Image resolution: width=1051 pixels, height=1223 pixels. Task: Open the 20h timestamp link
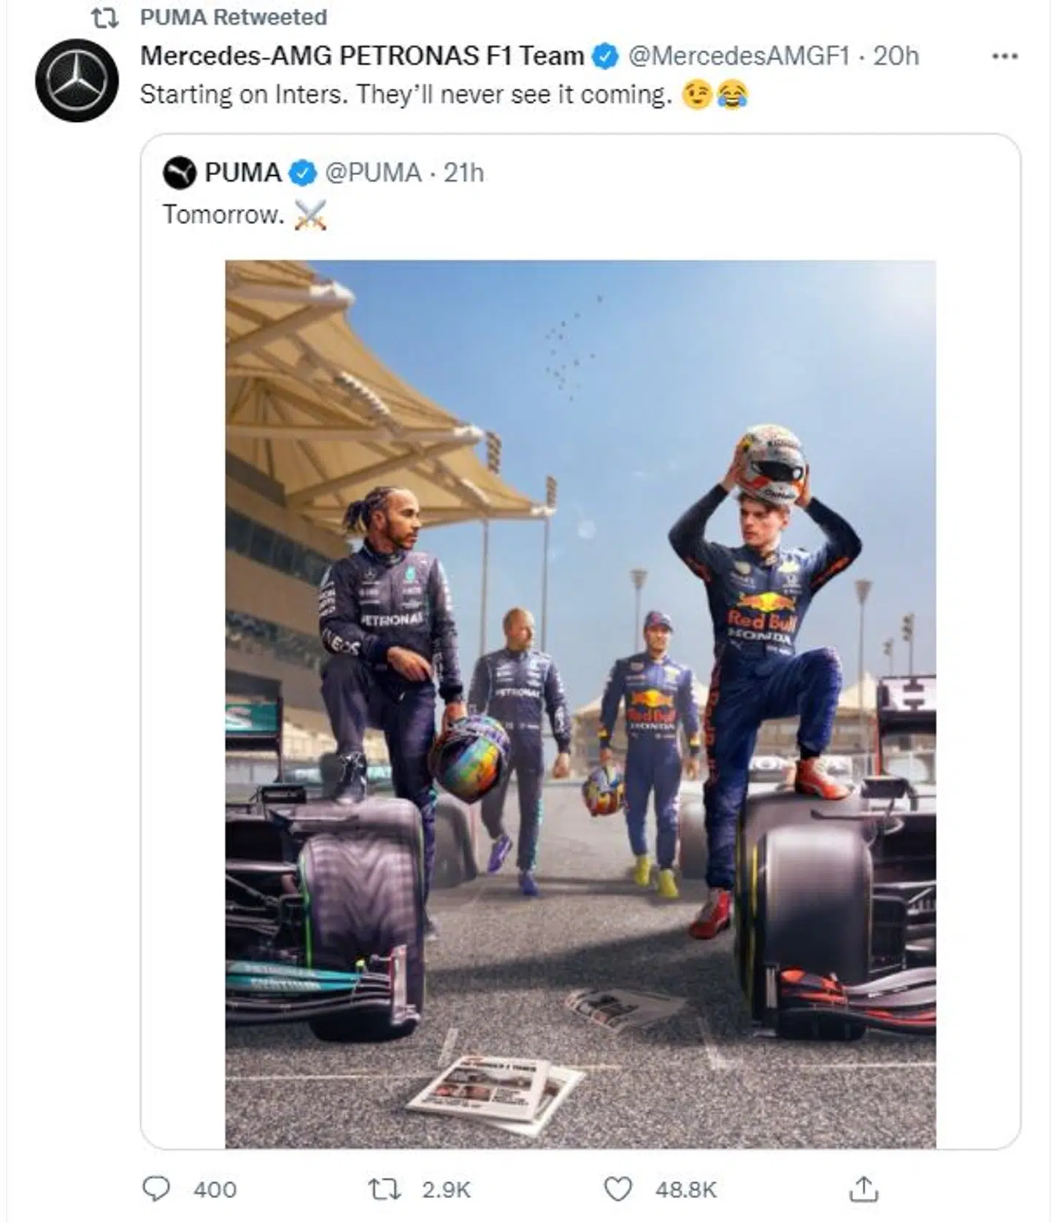click(x=896, y=56)
